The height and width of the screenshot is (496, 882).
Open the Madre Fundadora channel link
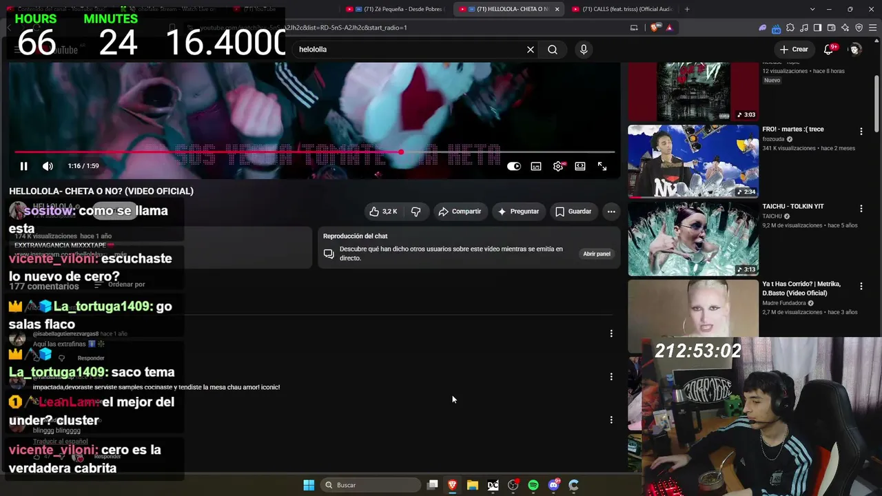pos(785,303)
